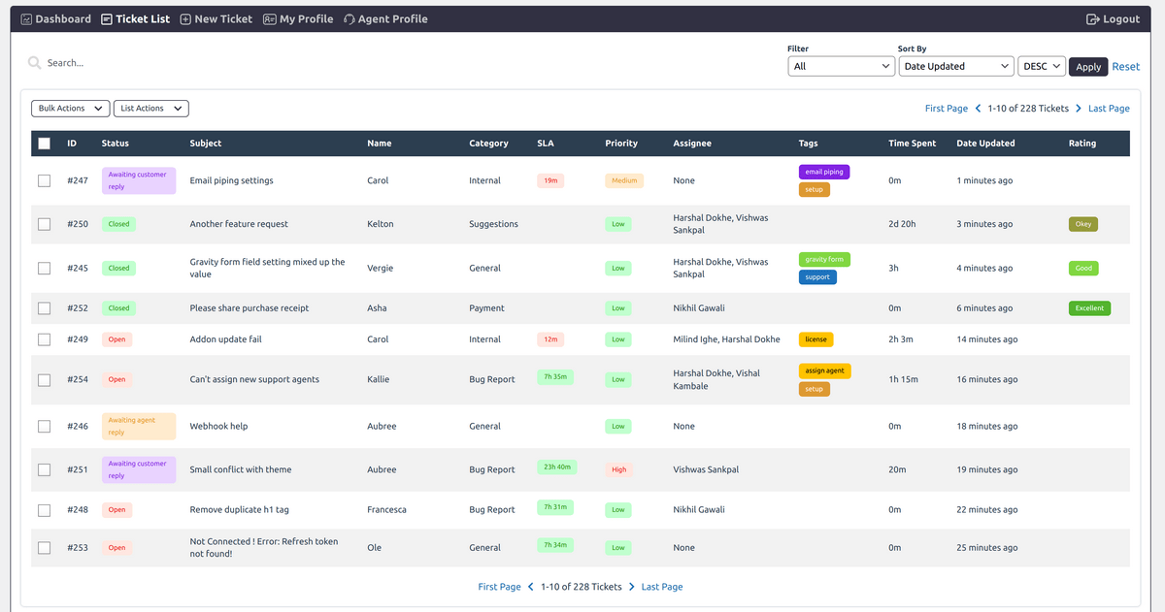Click the previous page chevron at bottom
The image size is (1165, 612).
click(531, 587)
